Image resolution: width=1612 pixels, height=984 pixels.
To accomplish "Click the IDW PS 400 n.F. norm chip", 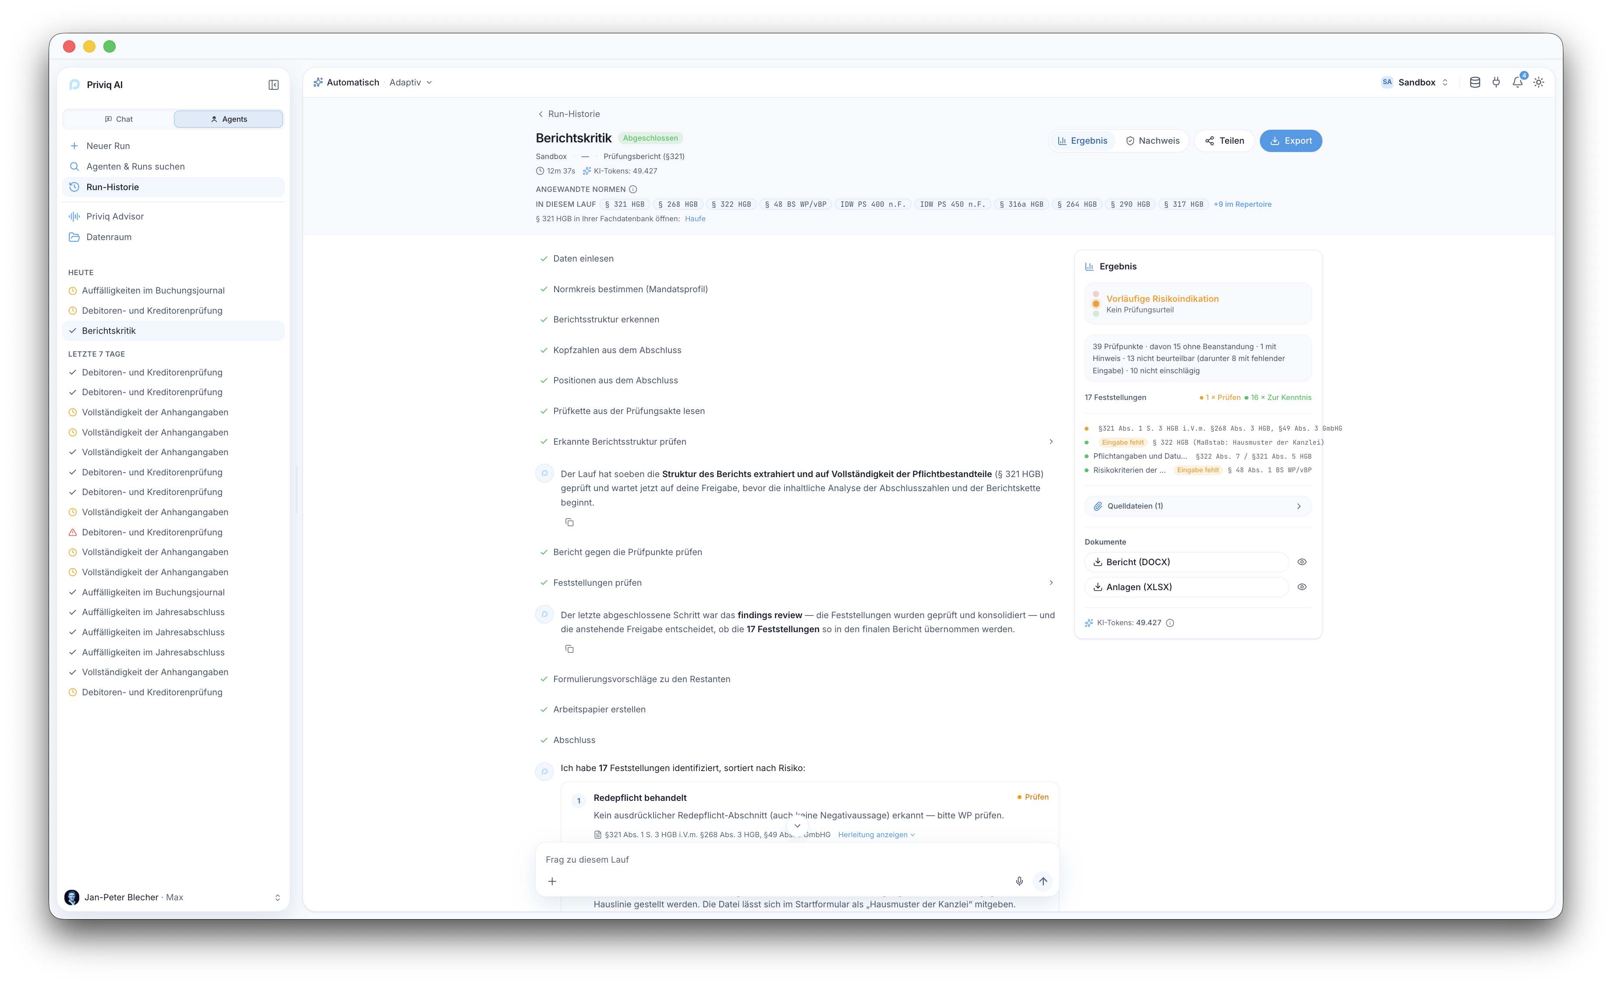I will 873,204.
